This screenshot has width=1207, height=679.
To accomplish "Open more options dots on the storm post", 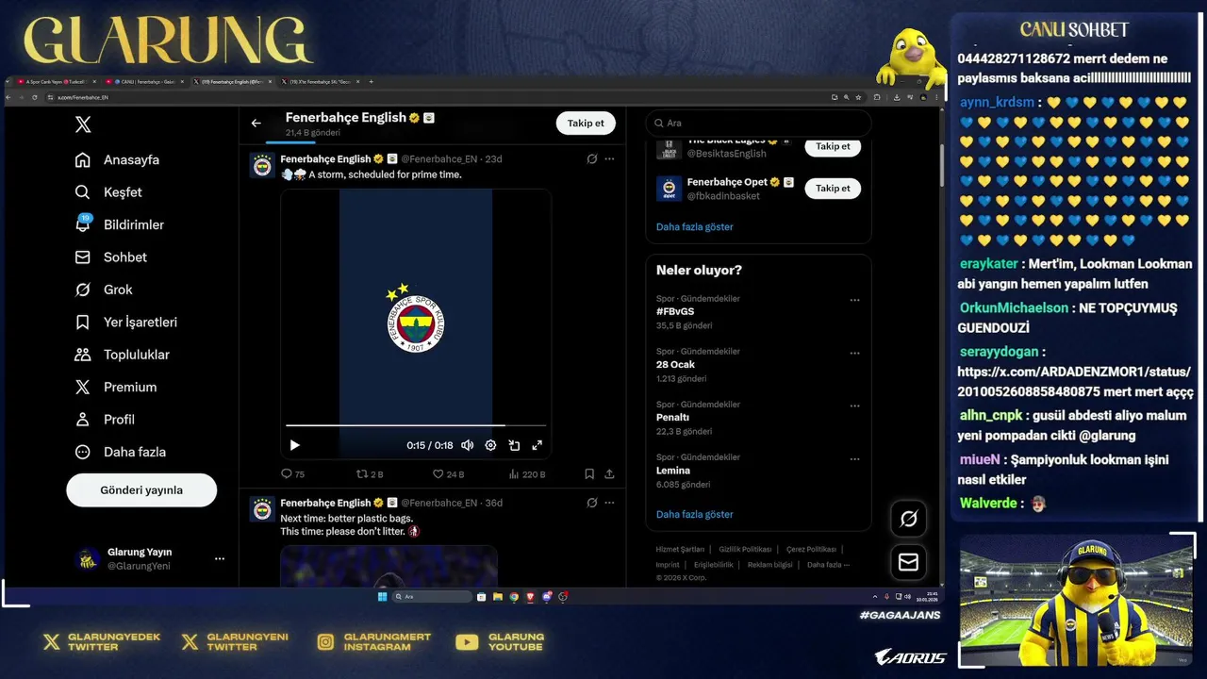I will [609, 158].
